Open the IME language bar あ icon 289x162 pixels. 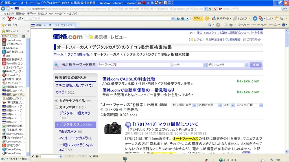(x=148, y=3)
